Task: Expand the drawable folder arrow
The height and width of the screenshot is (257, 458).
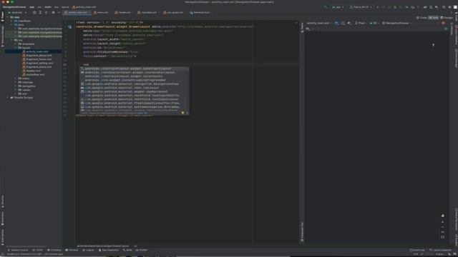Action: tap(16, 44)
